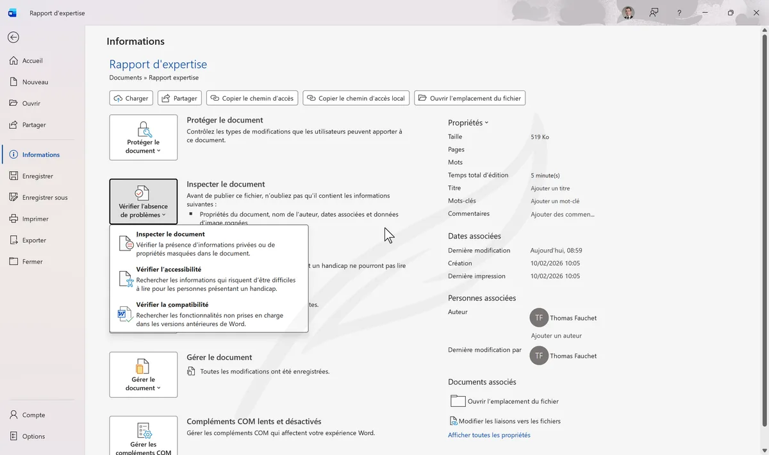Click the vertical scrollbar on right edge
Screen dimensions: 769x455
(763, 224)
